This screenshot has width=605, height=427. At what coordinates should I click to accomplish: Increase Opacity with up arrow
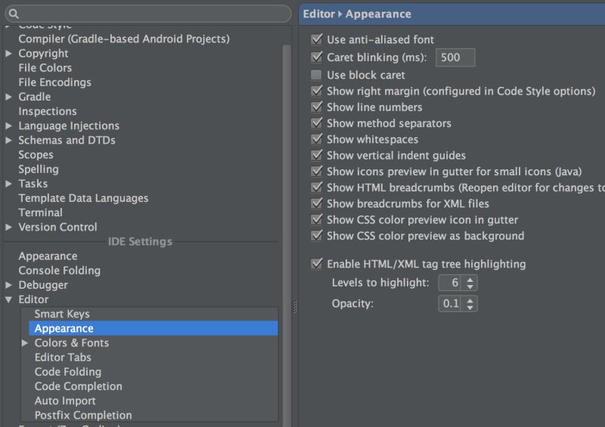point(470,300)
